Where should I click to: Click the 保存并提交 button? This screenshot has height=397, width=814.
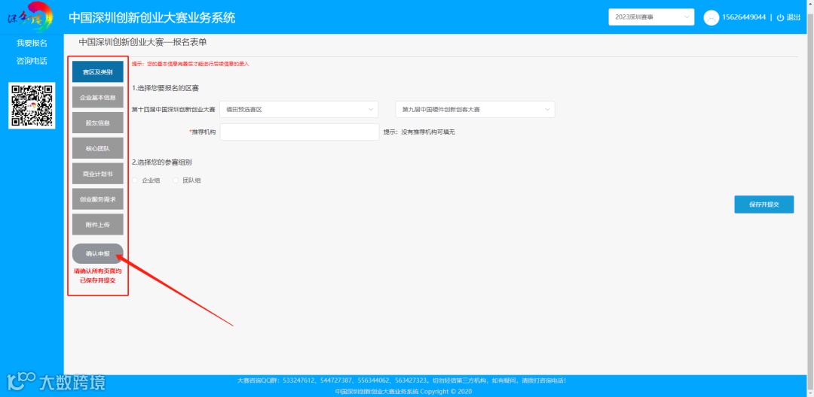point(764,205)
